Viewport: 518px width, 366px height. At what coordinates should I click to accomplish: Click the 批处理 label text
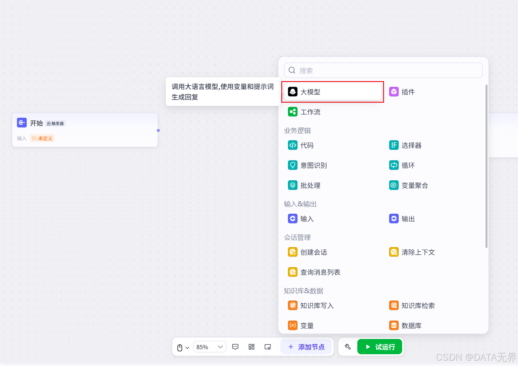point(310,185)
